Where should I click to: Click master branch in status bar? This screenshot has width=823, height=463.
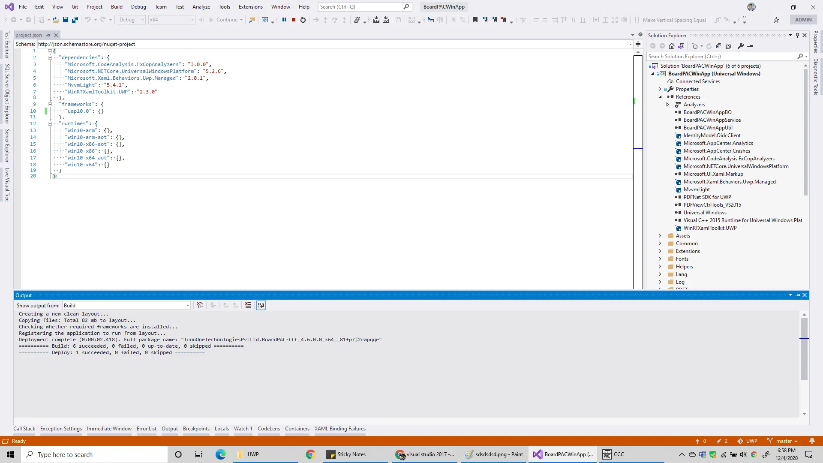click(x=784, y=441)
